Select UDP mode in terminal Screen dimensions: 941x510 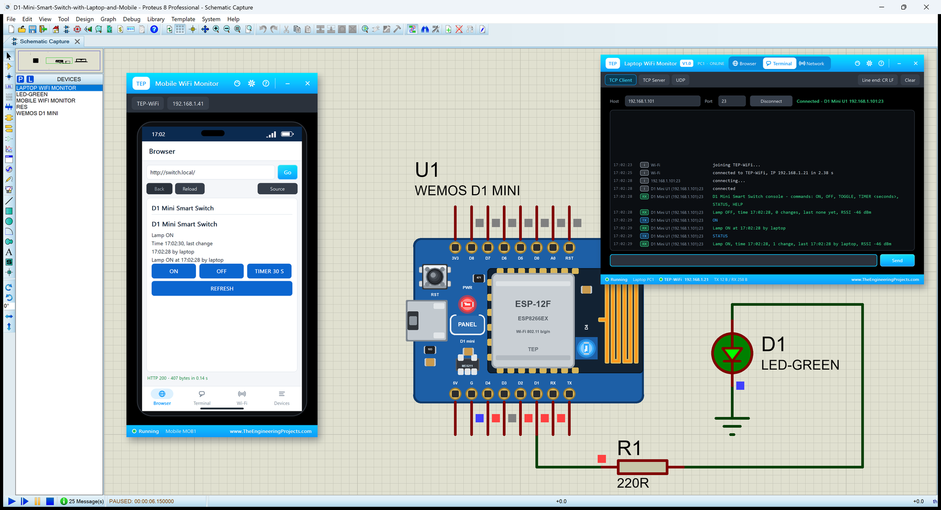[681, 80]
